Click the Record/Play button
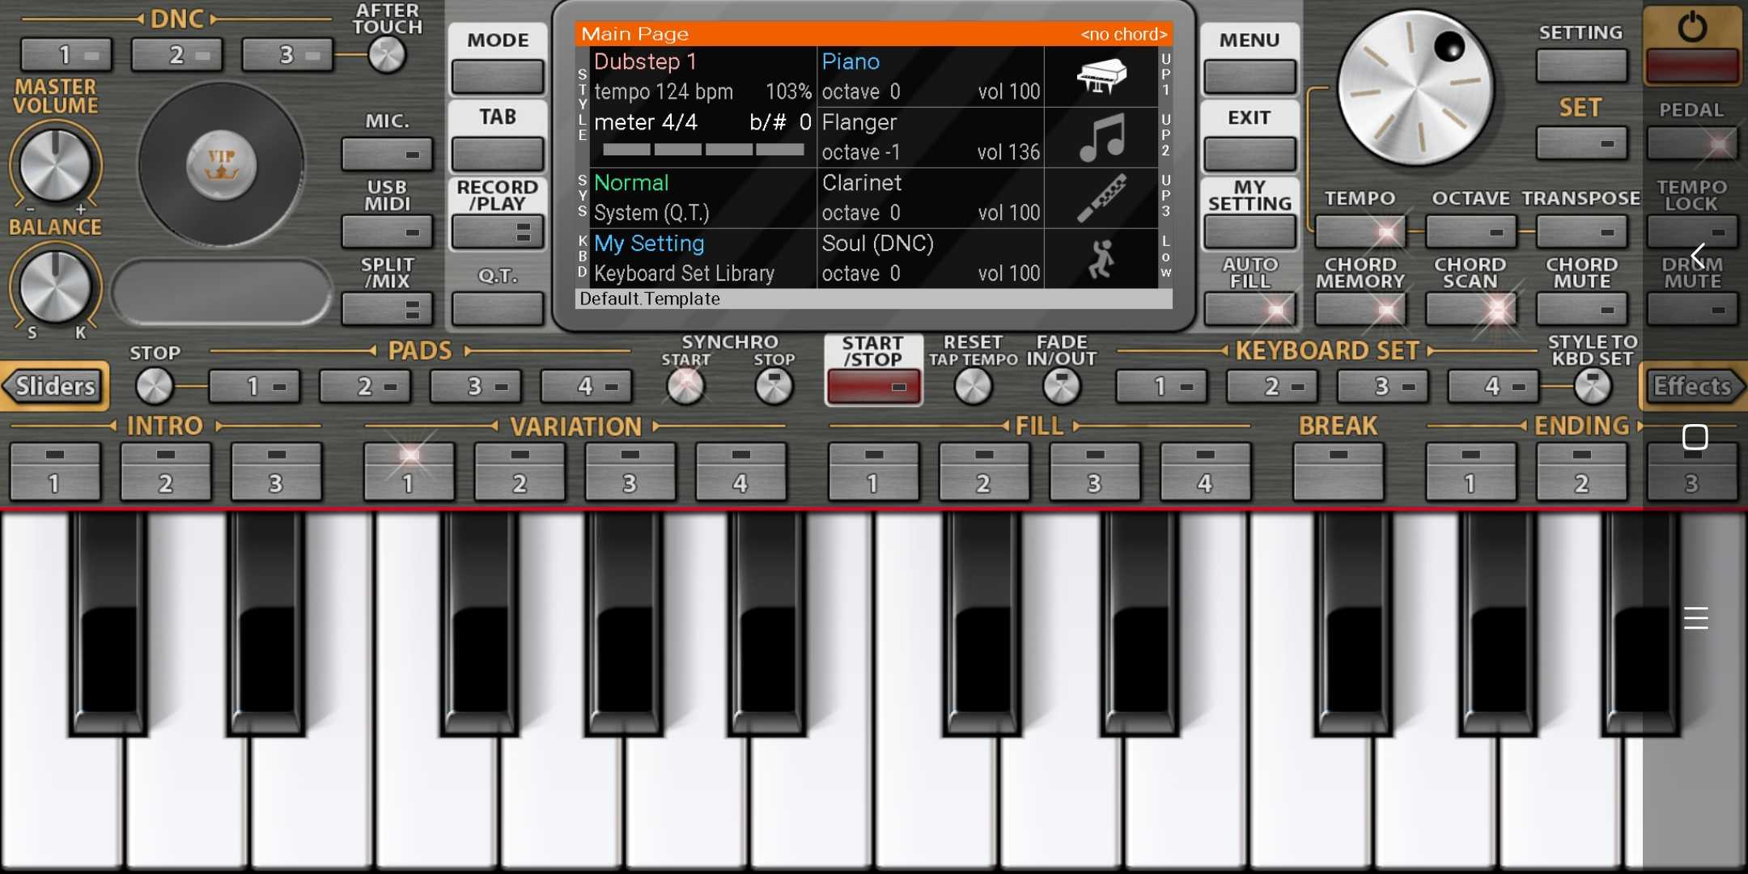 pyautogui.click(x=497, y=231)
